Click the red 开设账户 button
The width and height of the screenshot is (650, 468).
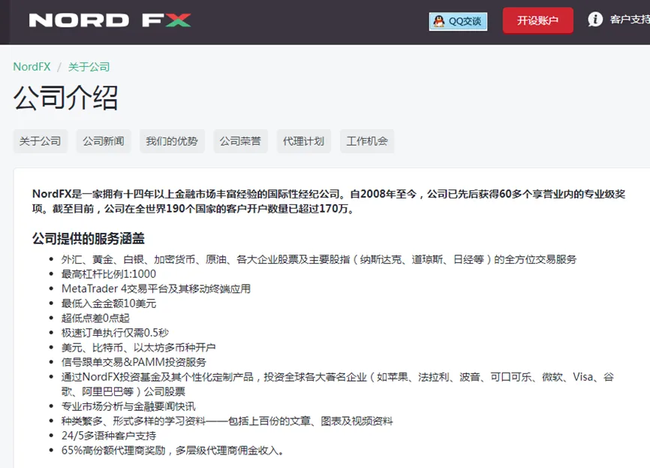point(537,20)
